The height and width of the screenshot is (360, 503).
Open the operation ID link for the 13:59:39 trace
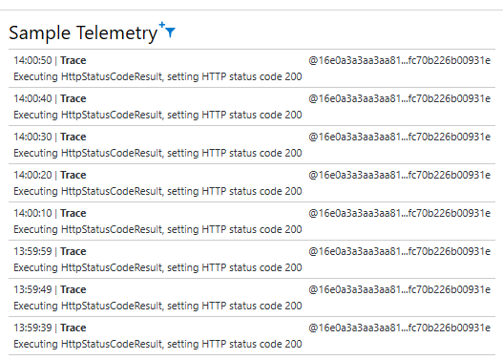[x=399, y=328]
